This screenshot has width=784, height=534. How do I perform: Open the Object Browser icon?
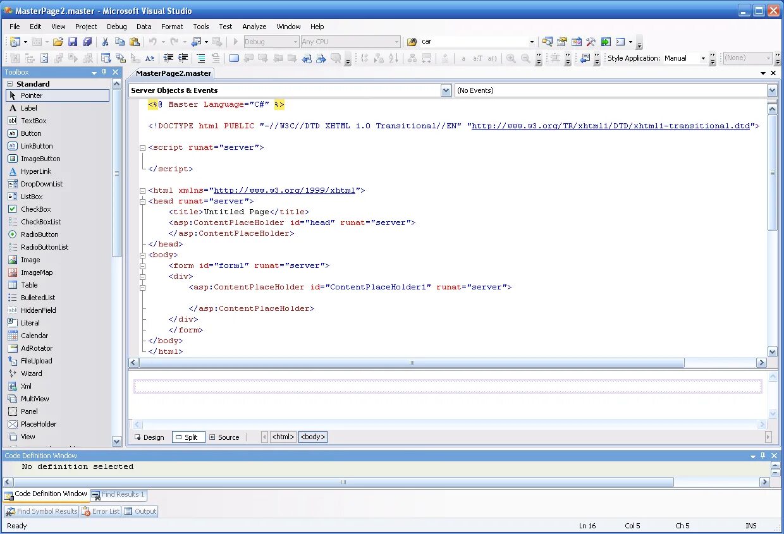(577, 42)
